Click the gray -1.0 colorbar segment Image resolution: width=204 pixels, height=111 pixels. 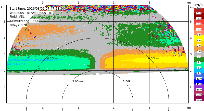click(x=199, y=54)
